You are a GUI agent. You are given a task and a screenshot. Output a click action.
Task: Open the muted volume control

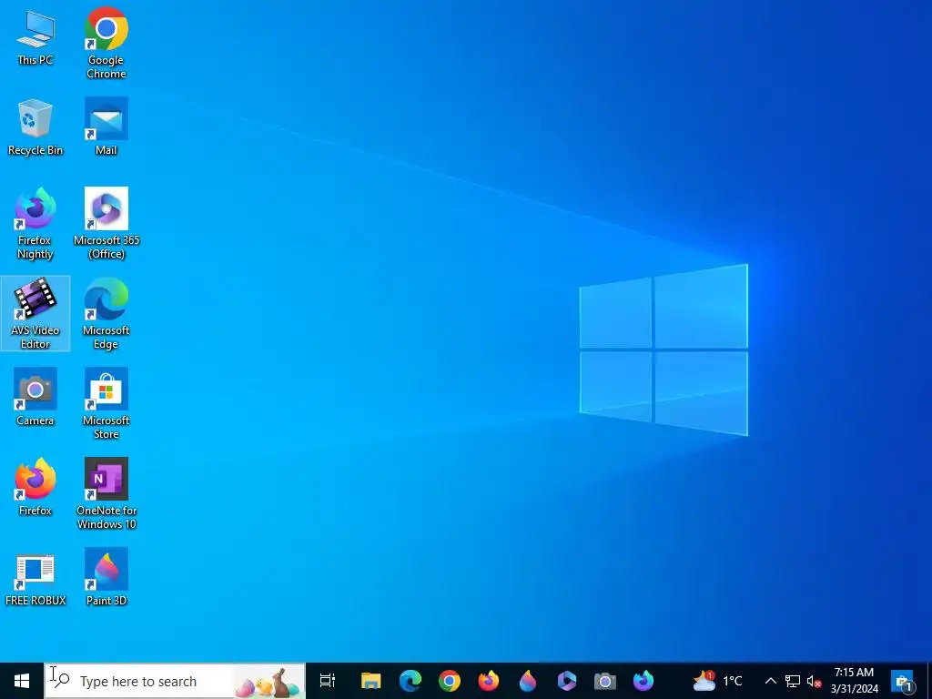tap(814, 681)
